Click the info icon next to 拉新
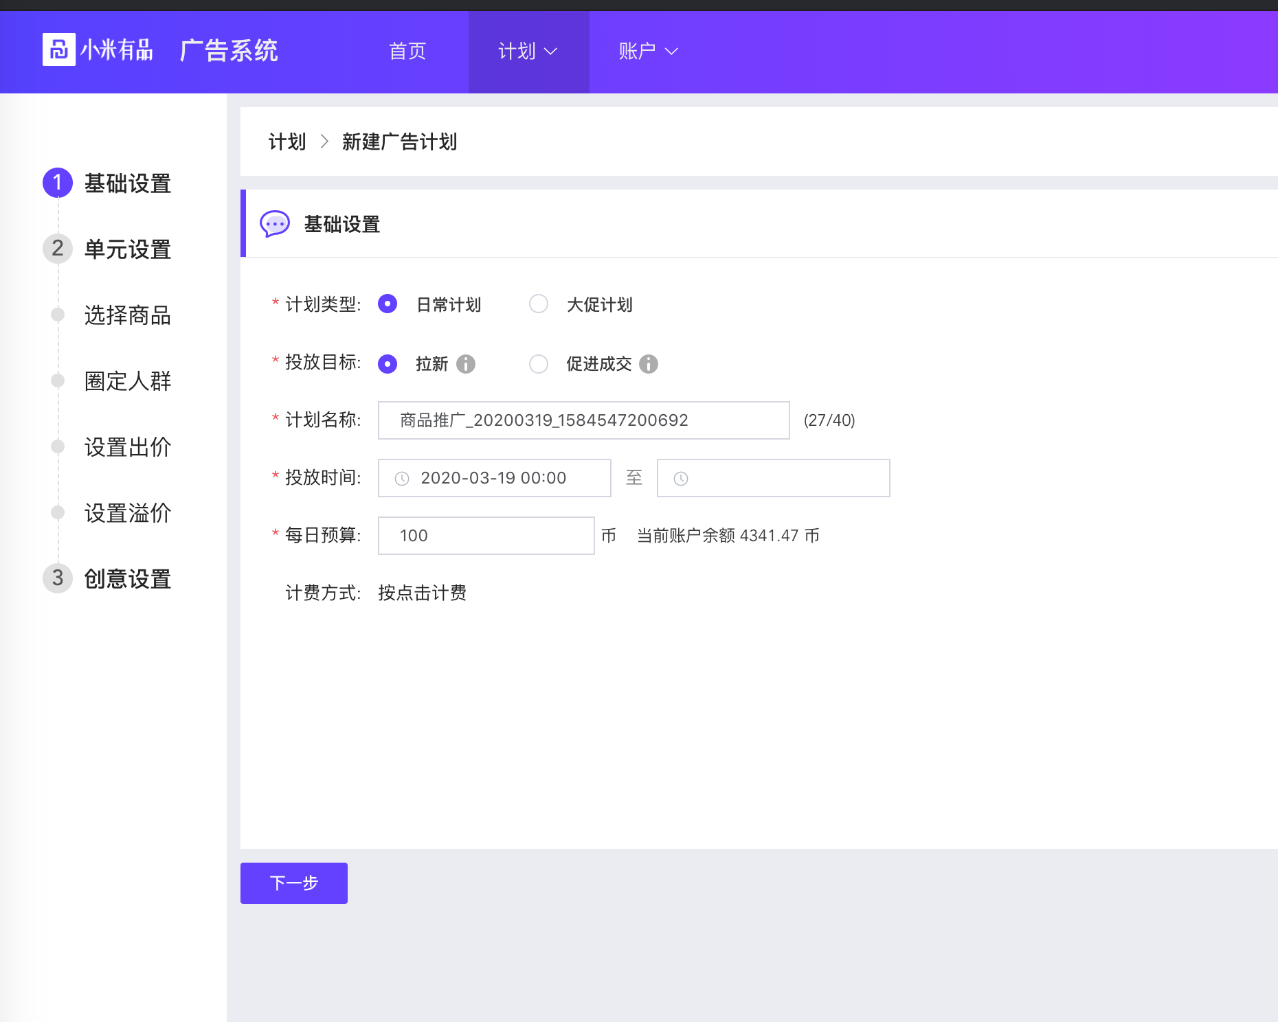This screenshot has height=1022, width=1278. tap(466, 364)
